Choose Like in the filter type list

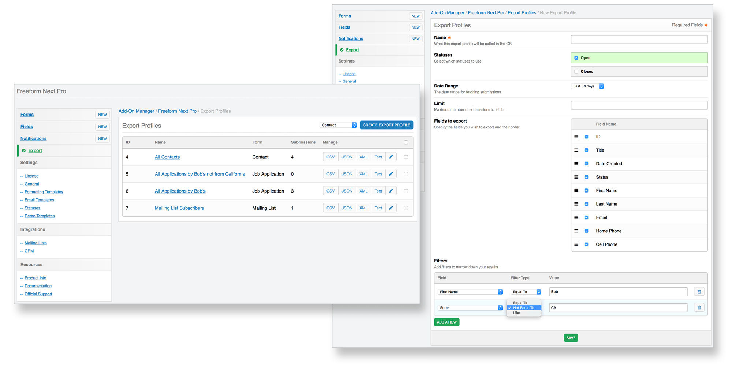[524, 313]
